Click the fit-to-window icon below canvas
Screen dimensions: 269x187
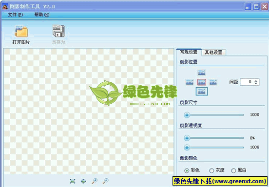coord(73,181)
